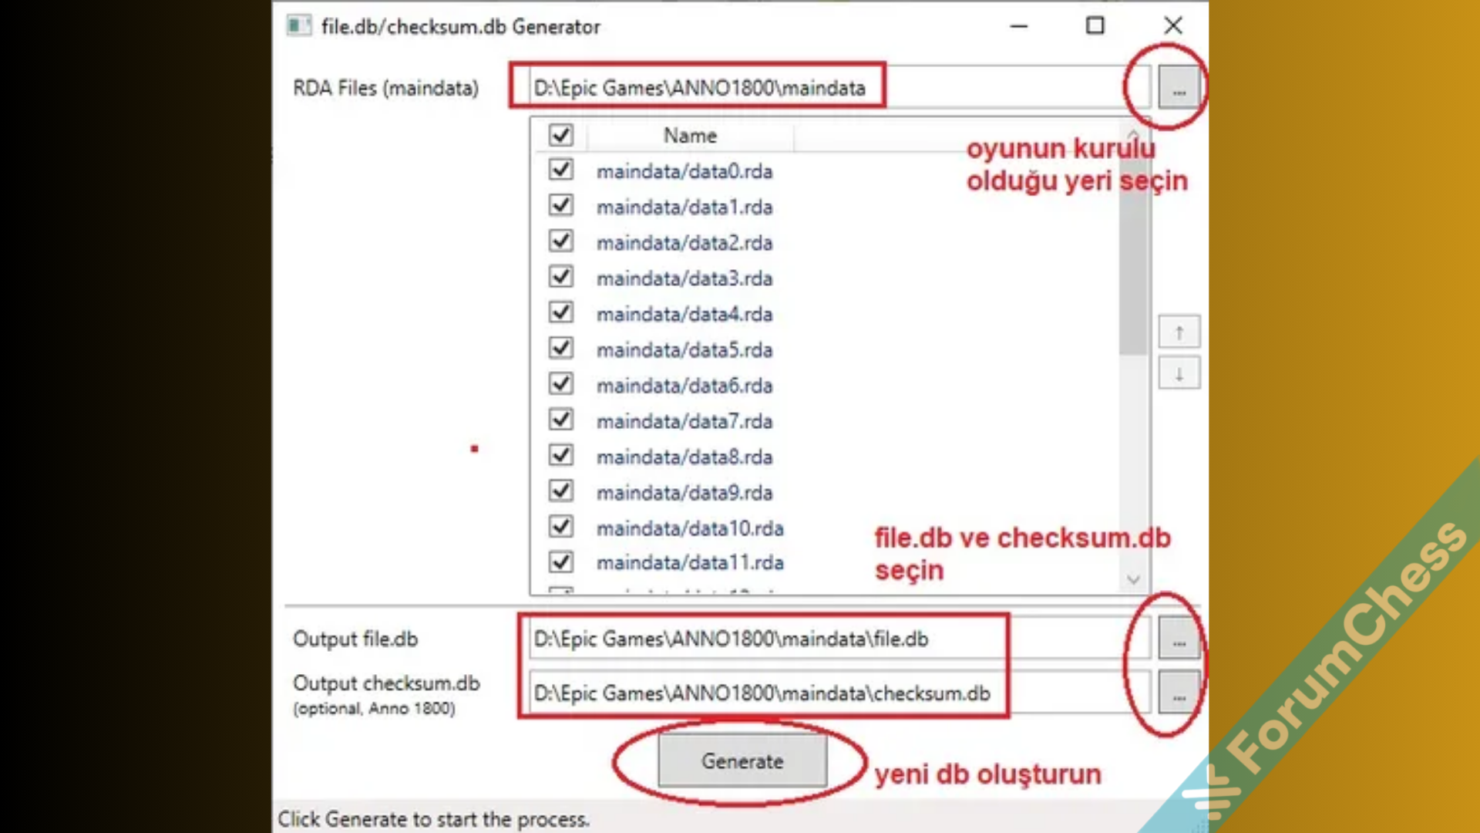Select the maindata/data7.rda row text
Image resolution: width=1480 pixels, height=833 pixels.
(684, 421)
